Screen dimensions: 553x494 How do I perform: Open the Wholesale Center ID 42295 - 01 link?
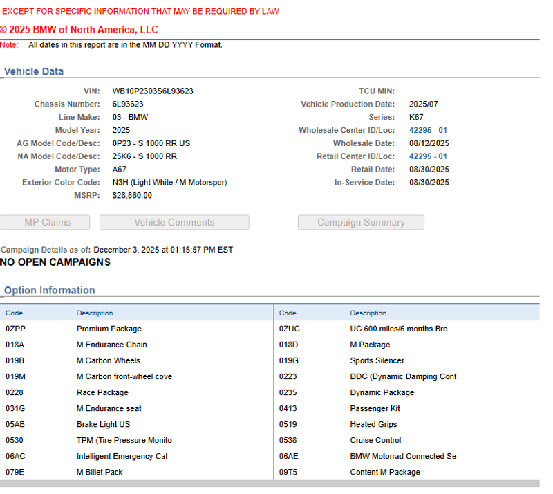[x=428, y=130]
